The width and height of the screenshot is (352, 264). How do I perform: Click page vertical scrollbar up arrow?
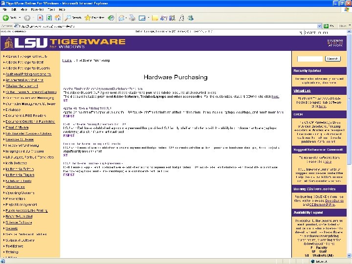349,32
